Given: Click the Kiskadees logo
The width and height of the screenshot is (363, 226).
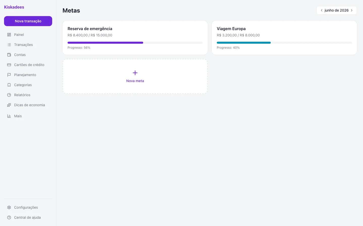Looking at the screenshot, I should pyautogui.click(x=14, y=7).
